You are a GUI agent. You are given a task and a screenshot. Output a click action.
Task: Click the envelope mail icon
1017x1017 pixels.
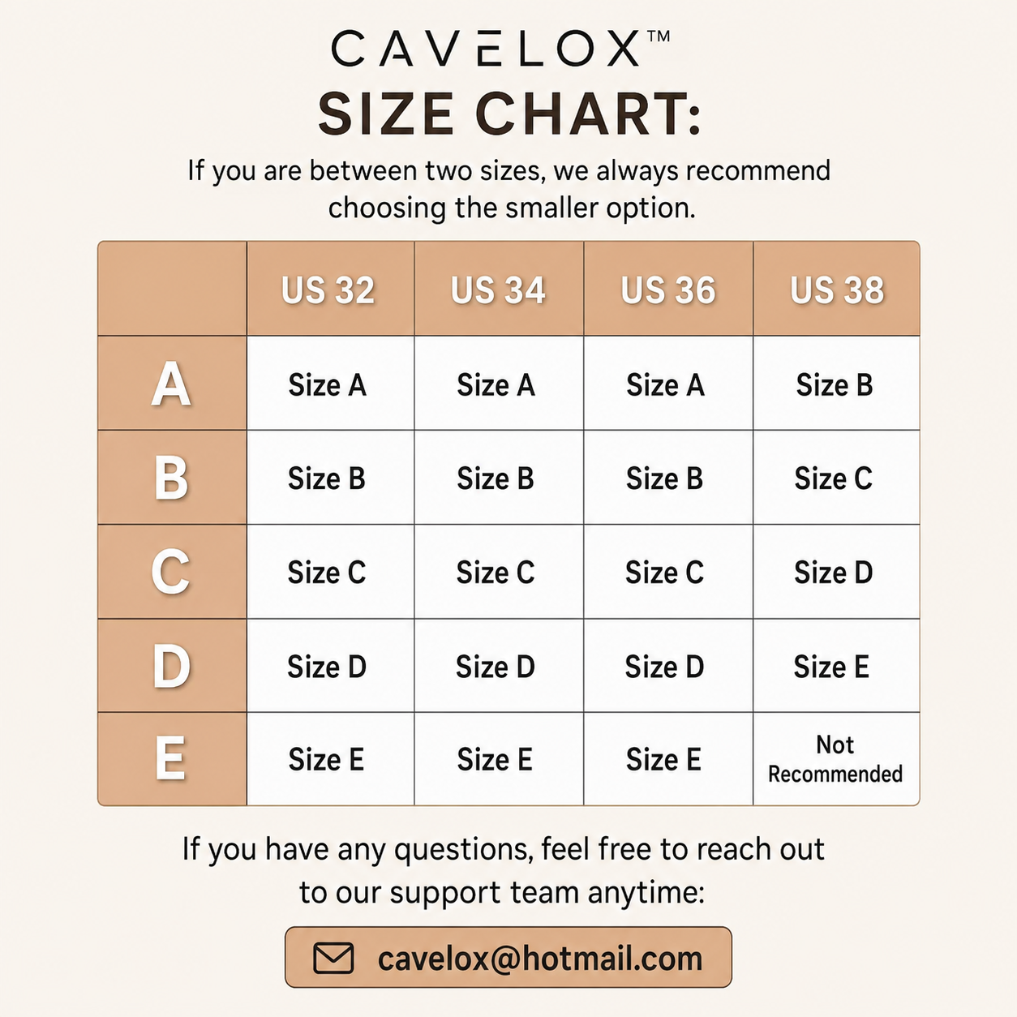tap(333, 958)
